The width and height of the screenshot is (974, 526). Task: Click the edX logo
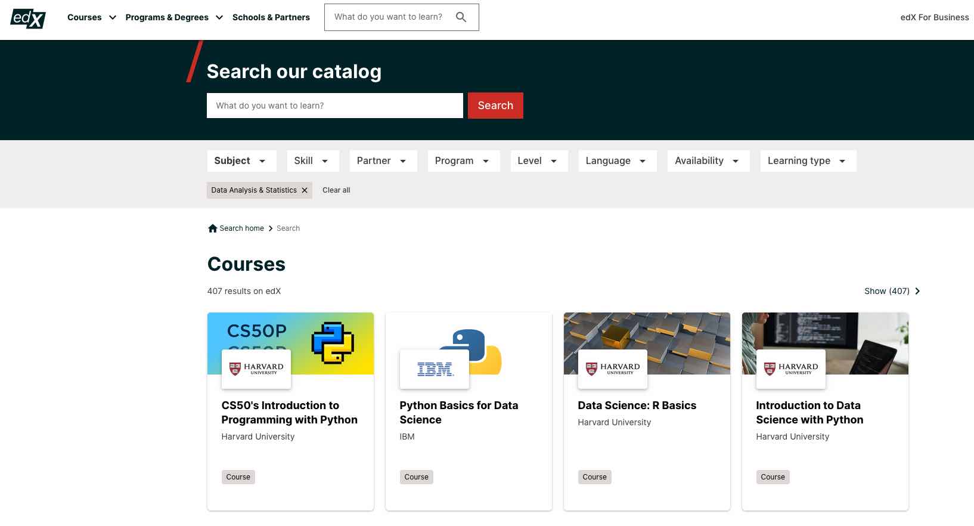click(x=28, y=18)
